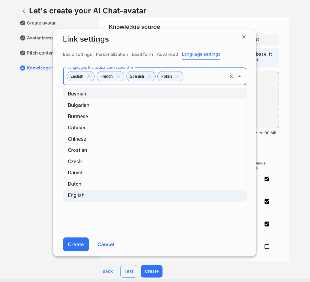Viewport: 310px width, 282px height.
Task: Select Bulgarian from the language list
Action: [79, 105]
